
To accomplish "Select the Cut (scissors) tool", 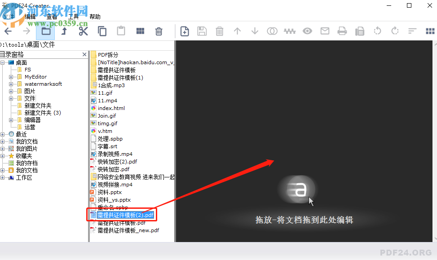I will pyautogui.click(x=84, y=31).
